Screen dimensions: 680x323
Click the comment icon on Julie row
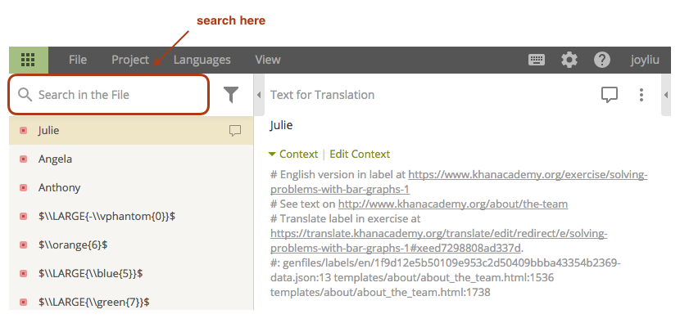point(234,130)
